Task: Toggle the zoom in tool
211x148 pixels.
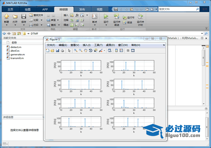Action: (x=76, y=51)
